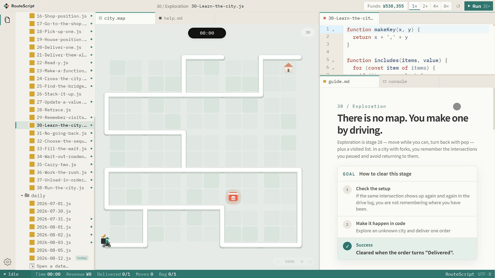Click the file tree scrollbar
This screenshot has width=495, height=278.
coord(94,193)
